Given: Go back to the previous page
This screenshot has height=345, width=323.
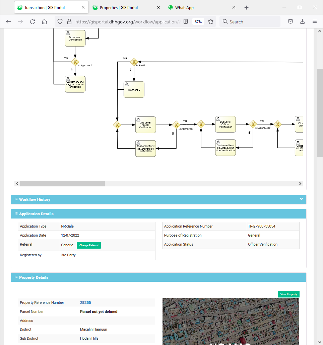Looking at the screenshot, I should click(x=8, y=21).
